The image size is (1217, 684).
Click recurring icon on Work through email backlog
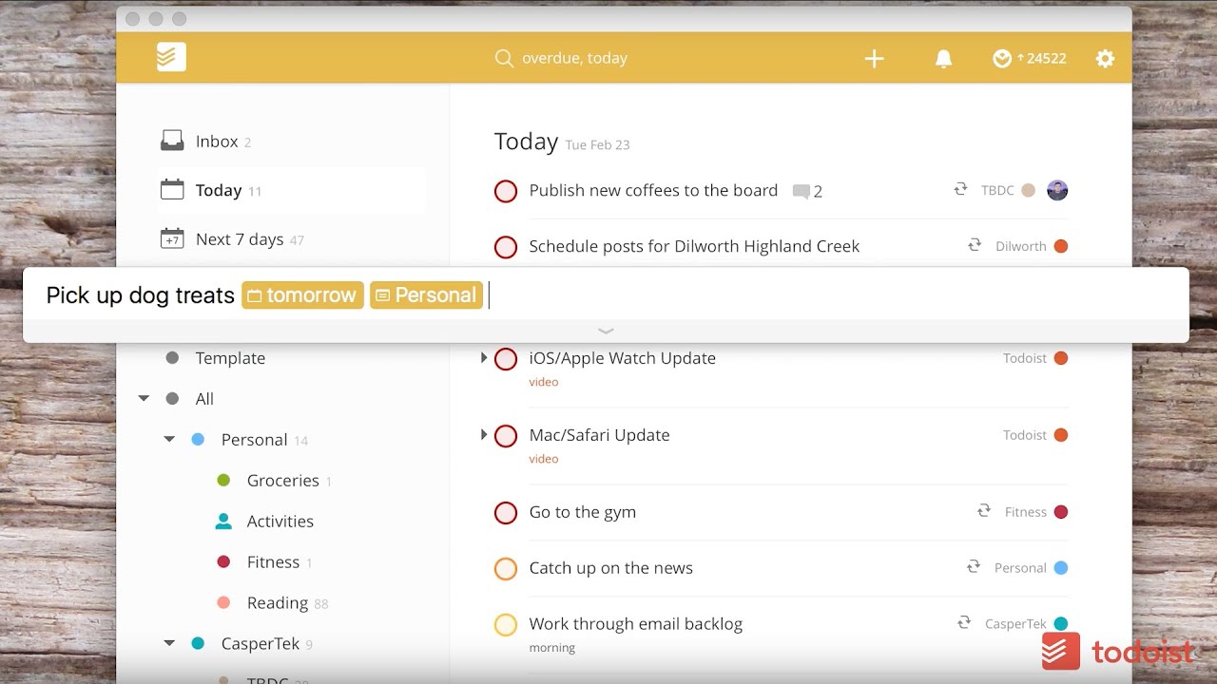tap(964, 623)
